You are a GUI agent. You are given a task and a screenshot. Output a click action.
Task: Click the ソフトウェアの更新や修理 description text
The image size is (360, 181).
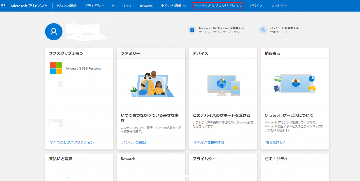[223, 124]
